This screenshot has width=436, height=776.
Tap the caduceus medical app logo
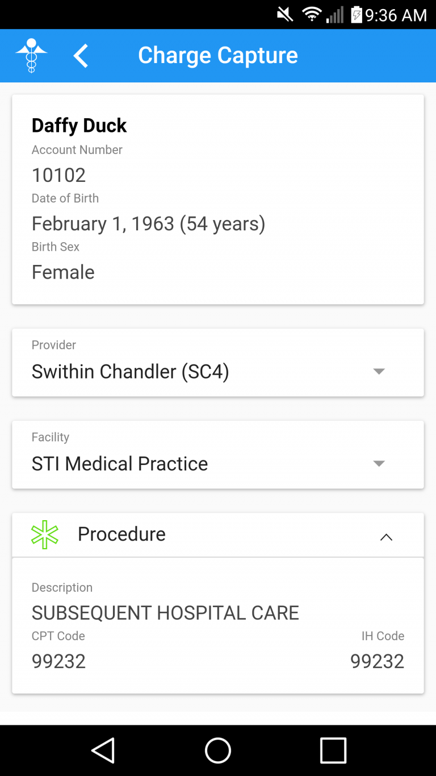31,55
